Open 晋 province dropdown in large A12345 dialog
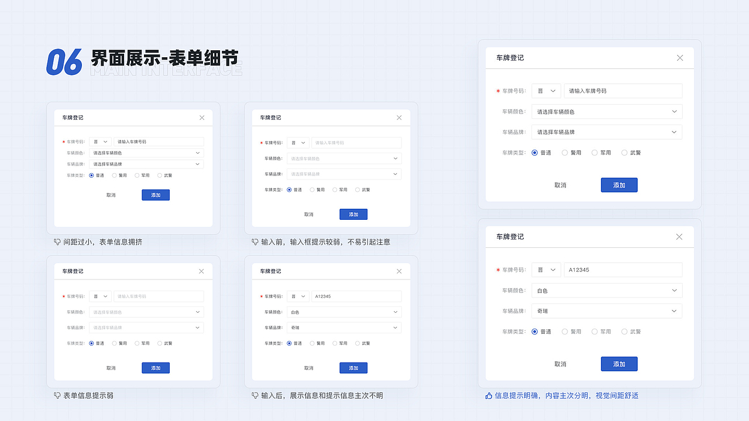This screenshot has width=749, height=421. pos(547,270)
